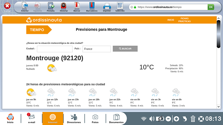Click the undo curved arrow icon

[185, 119]
